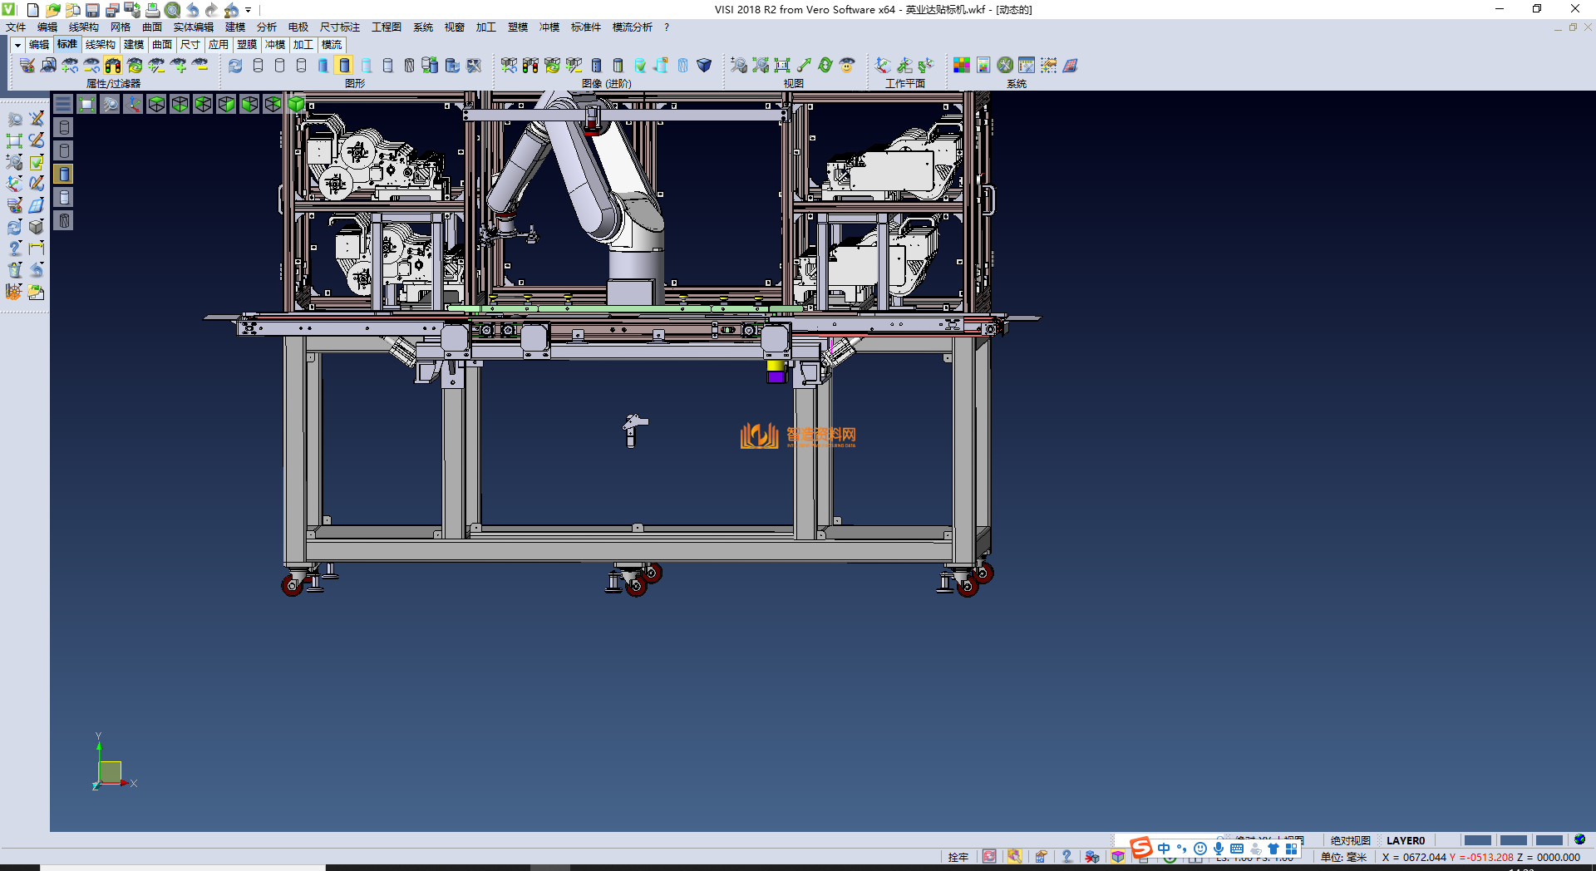Select the solid green isometric cube view
Viewport: 1596px width, 871px height.
[x=296, y=104]
